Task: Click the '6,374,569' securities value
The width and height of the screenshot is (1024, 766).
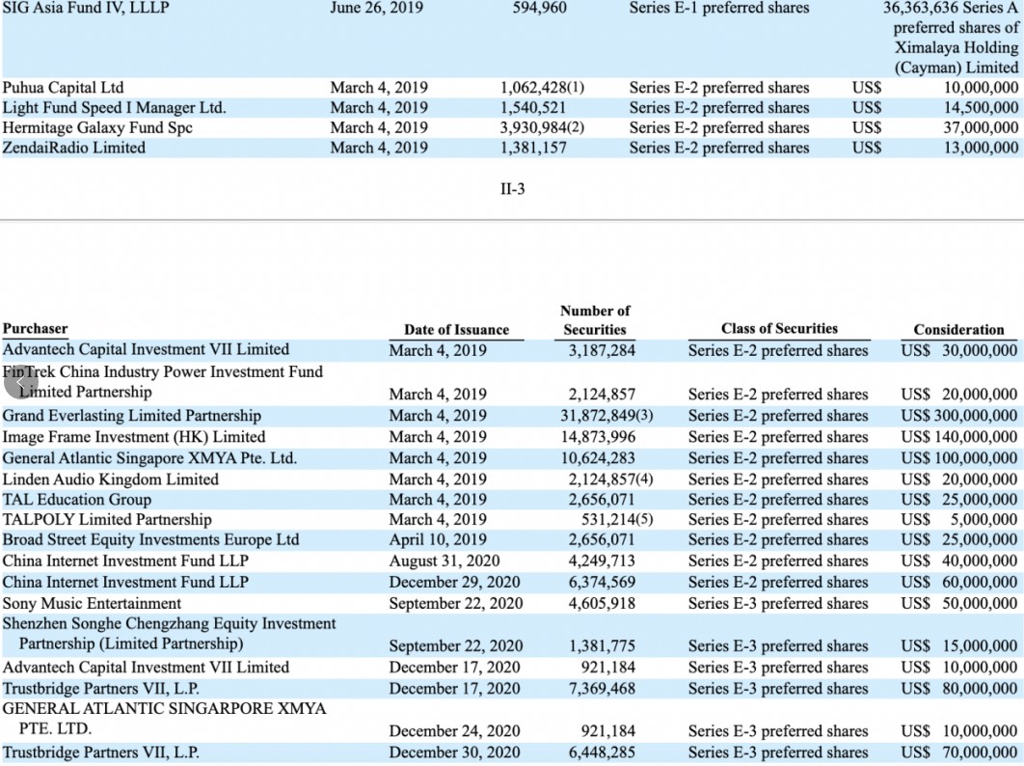Action: (602, 583)
